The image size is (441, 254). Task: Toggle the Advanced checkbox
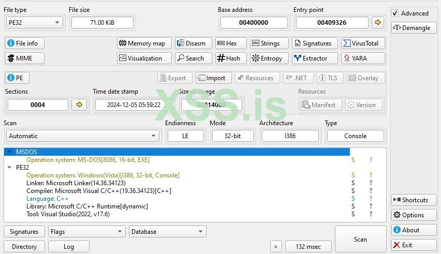395,13
